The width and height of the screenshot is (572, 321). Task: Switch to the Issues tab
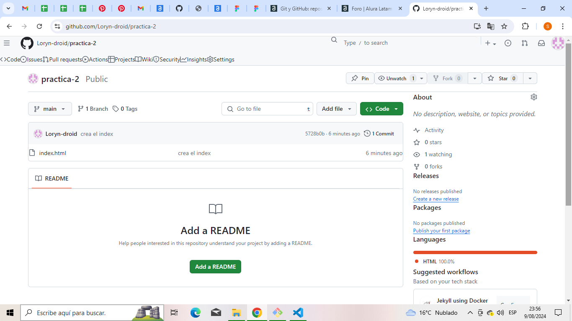coord(31,59)
